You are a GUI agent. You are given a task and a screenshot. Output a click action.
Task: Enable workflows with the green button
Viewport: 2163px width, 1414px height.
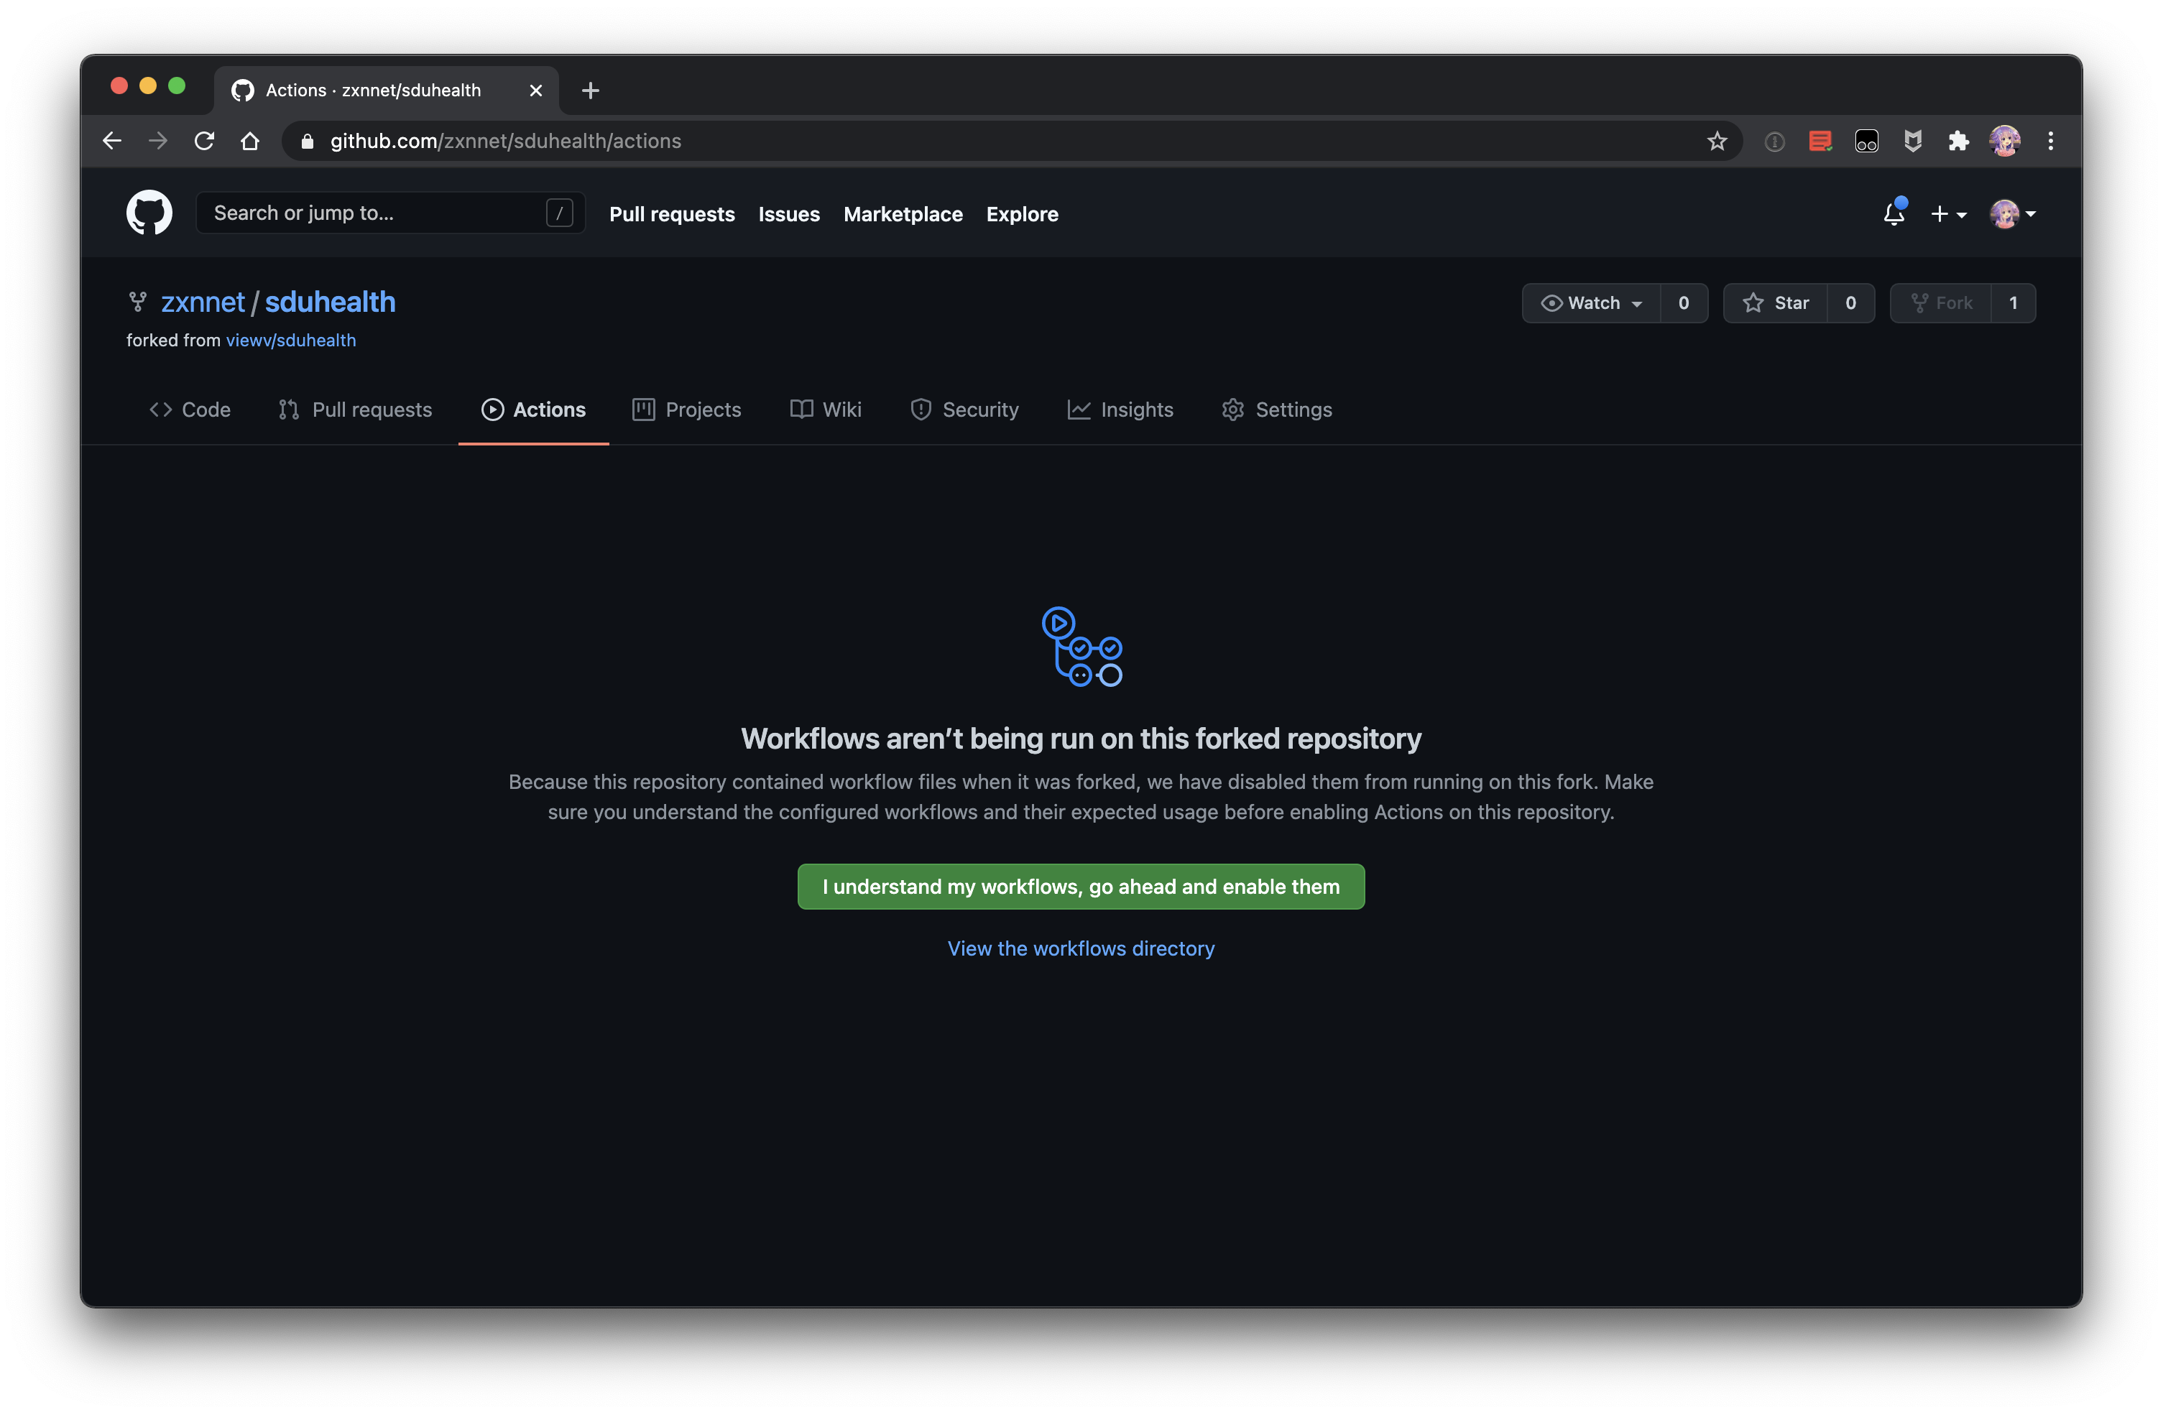coord(1081,887)
